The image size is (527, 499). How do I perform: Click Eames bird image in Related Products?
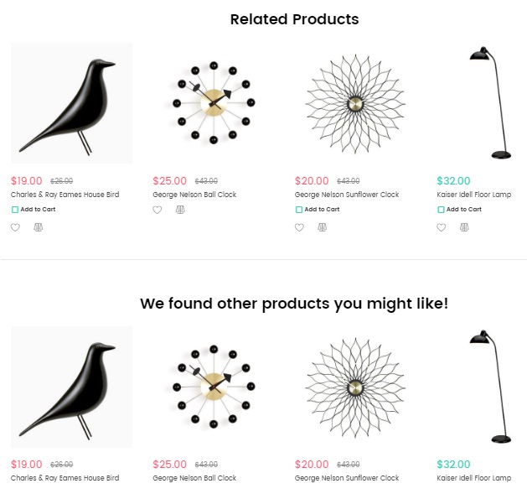[71, 103]
